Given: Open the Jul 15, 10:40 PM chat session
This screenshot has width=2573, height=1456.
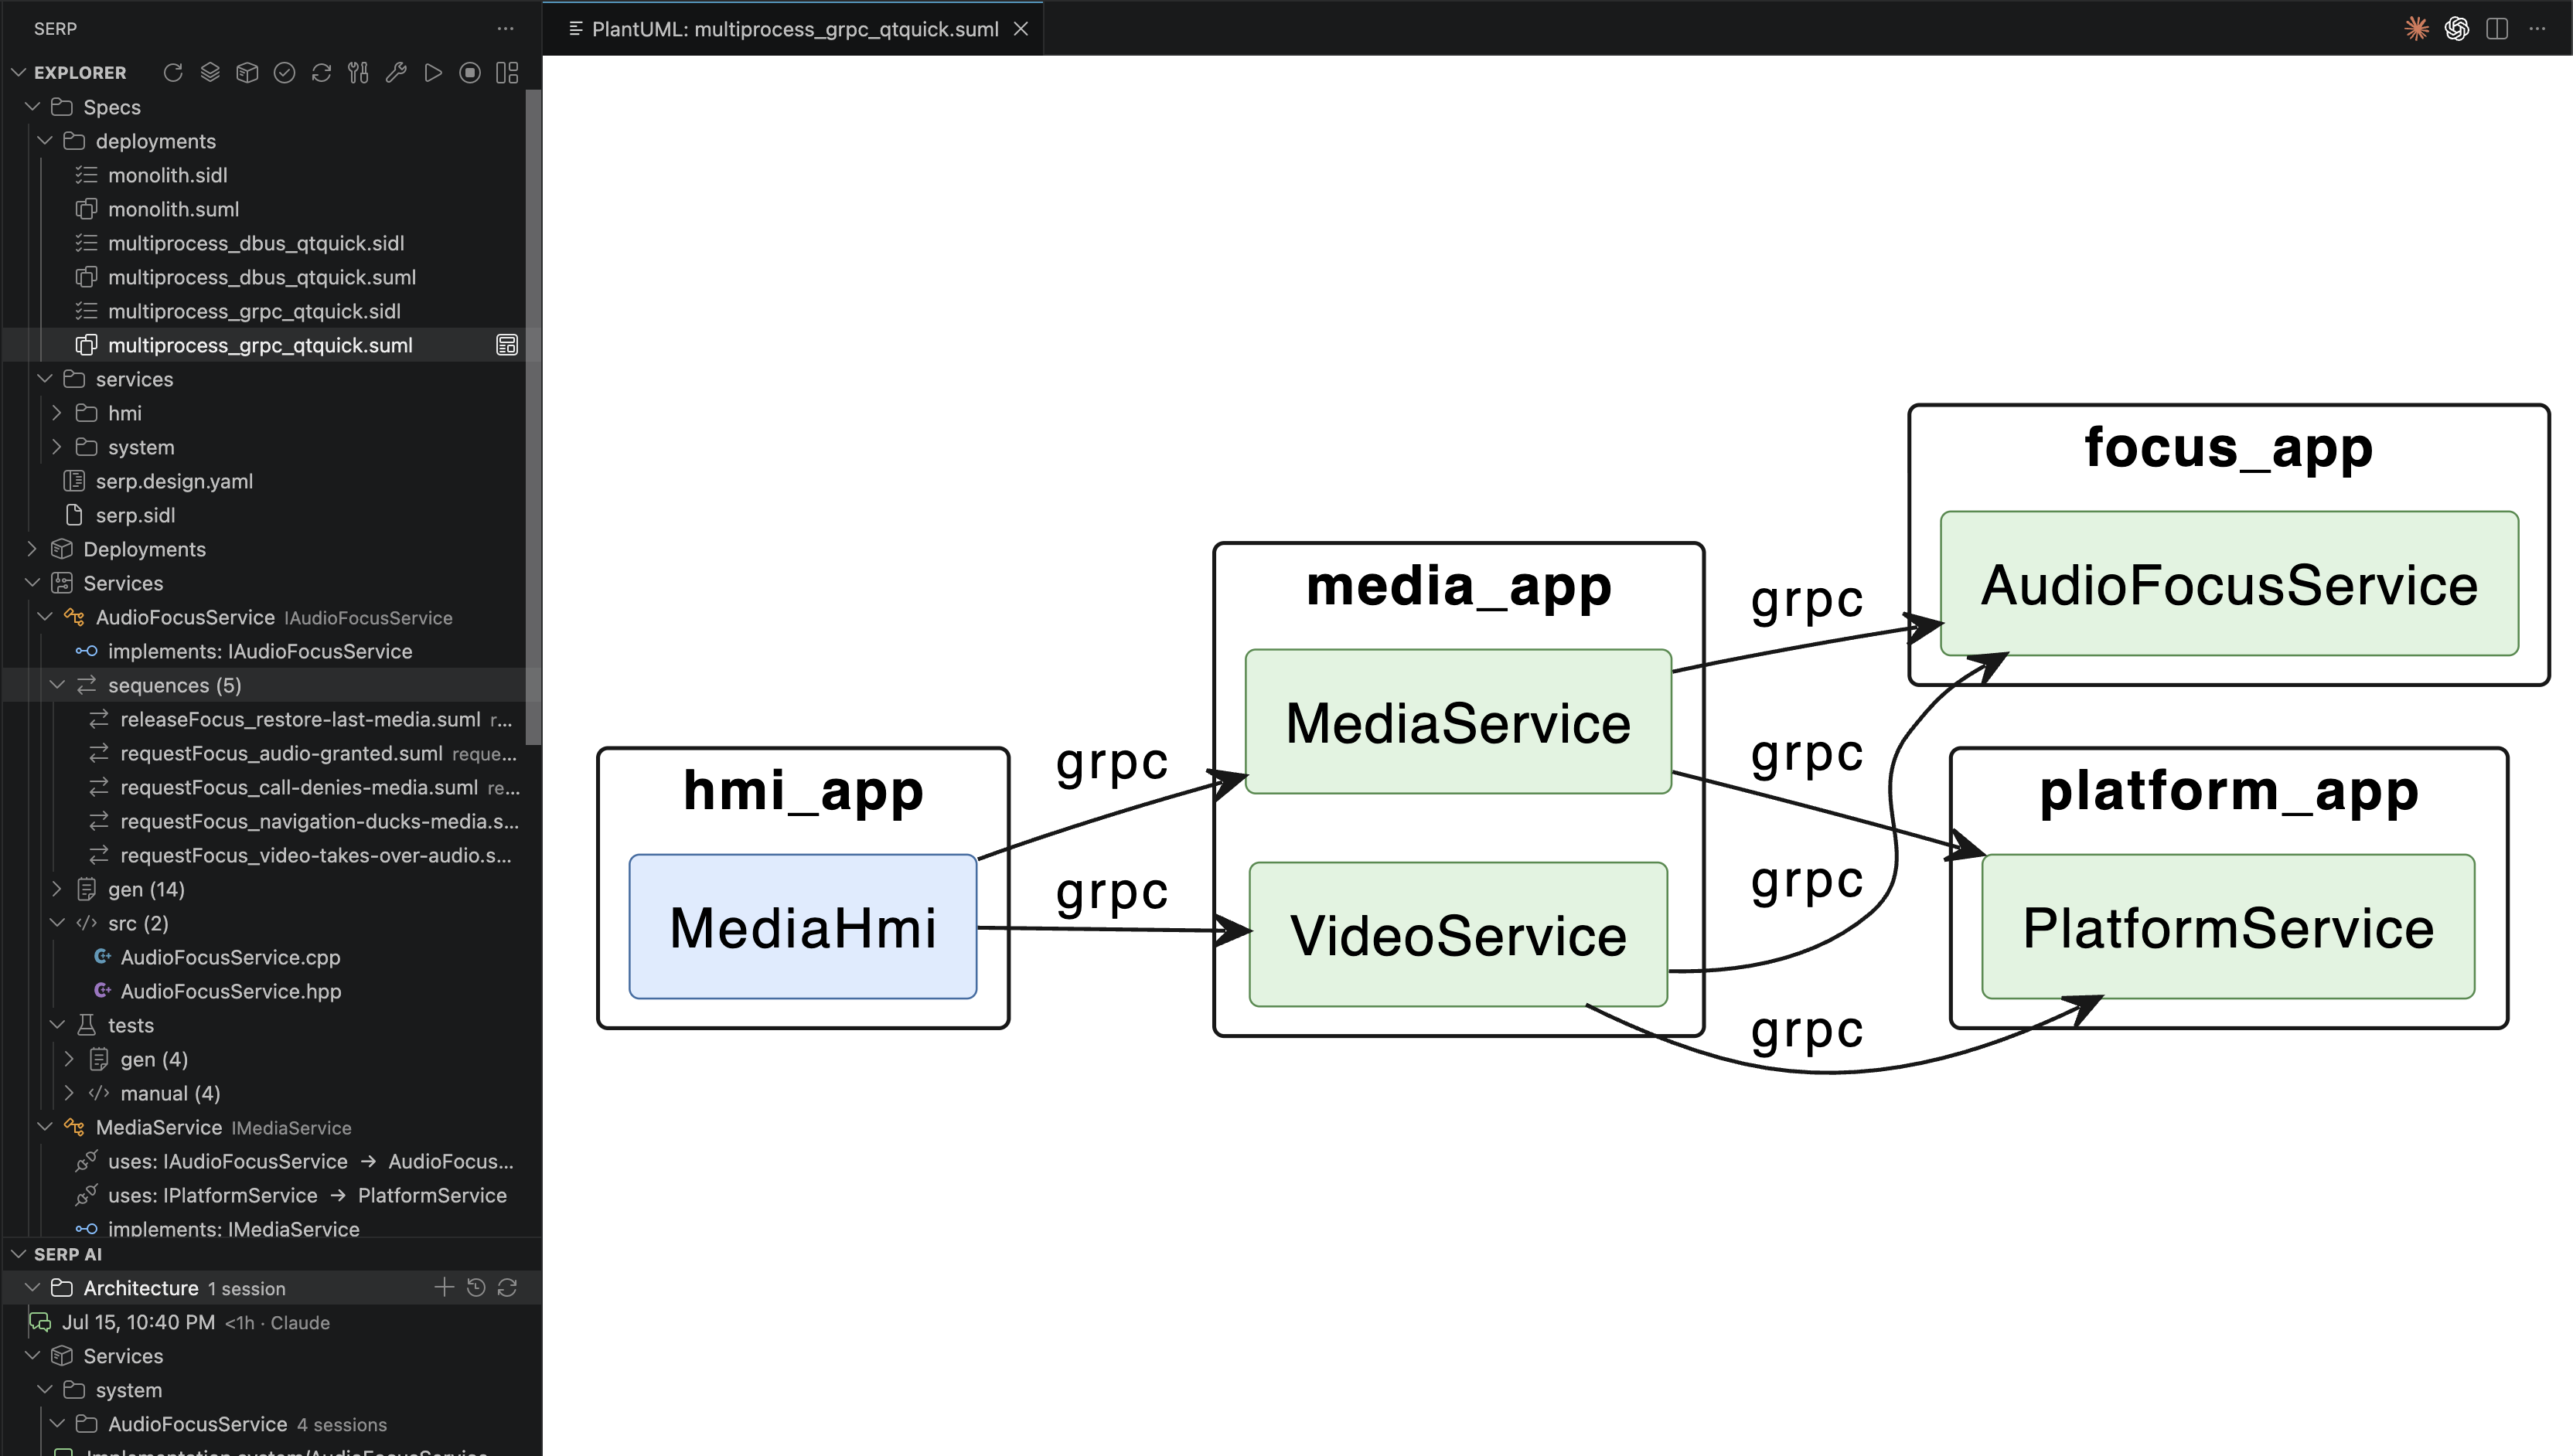Looking at the screenshot, I should [x=271, y=1322].
